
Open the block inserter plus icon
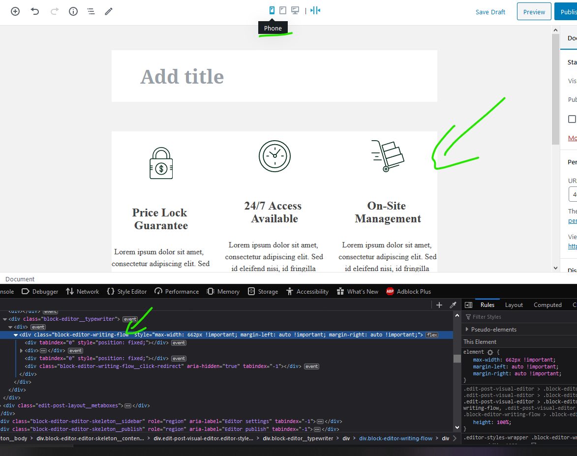[x=15, y=11]
